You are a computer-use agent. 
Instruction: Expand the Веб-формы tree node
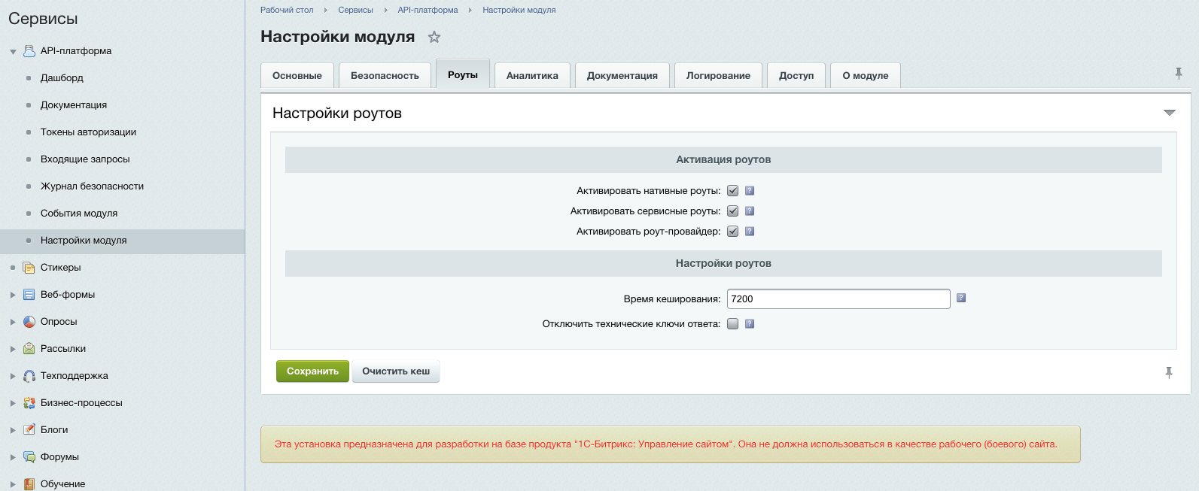pos(13,295)
